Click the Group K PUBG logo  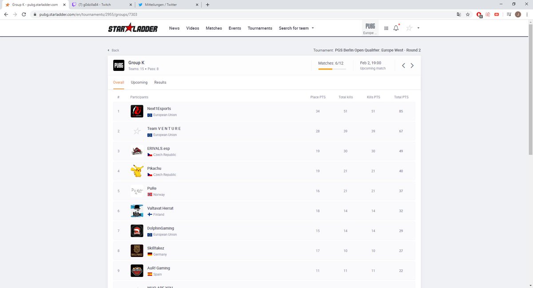[x=119, y=65]
